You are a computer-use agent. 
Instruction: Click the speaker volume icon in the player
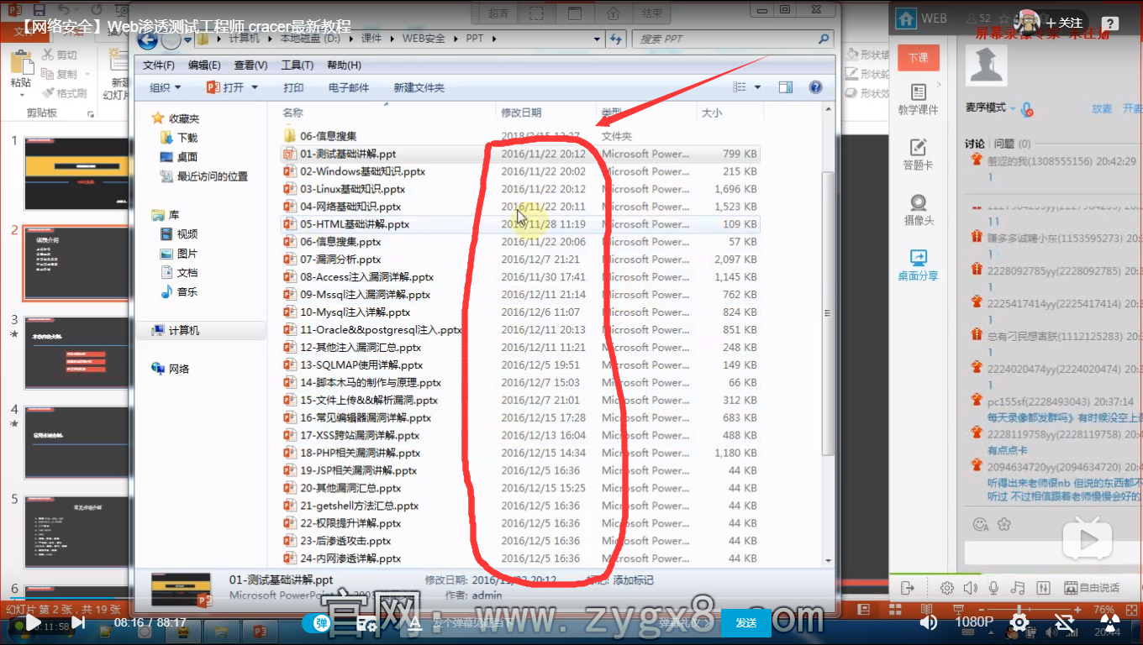(929, 622)
